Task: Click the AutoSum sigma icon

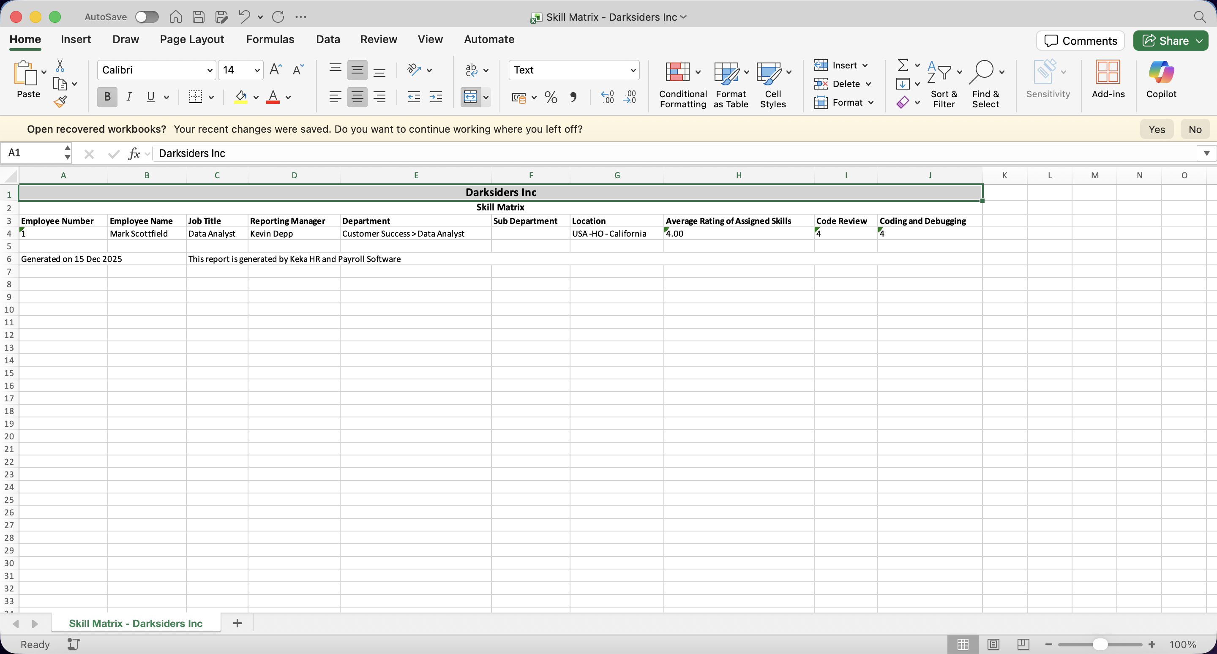Action: point(902,65)
